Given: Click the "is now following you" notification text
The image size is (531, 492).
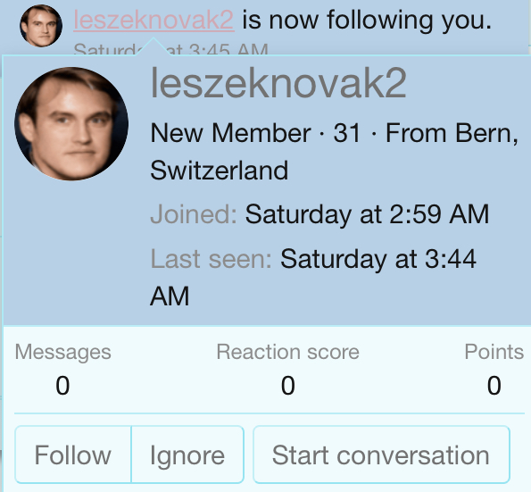Looking at the screenshot, I should coord(367,21).
